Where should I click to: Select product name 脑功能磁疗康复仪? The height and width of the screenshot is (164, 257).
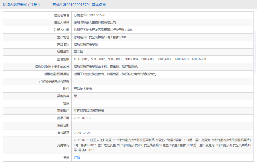click(86, 45)
